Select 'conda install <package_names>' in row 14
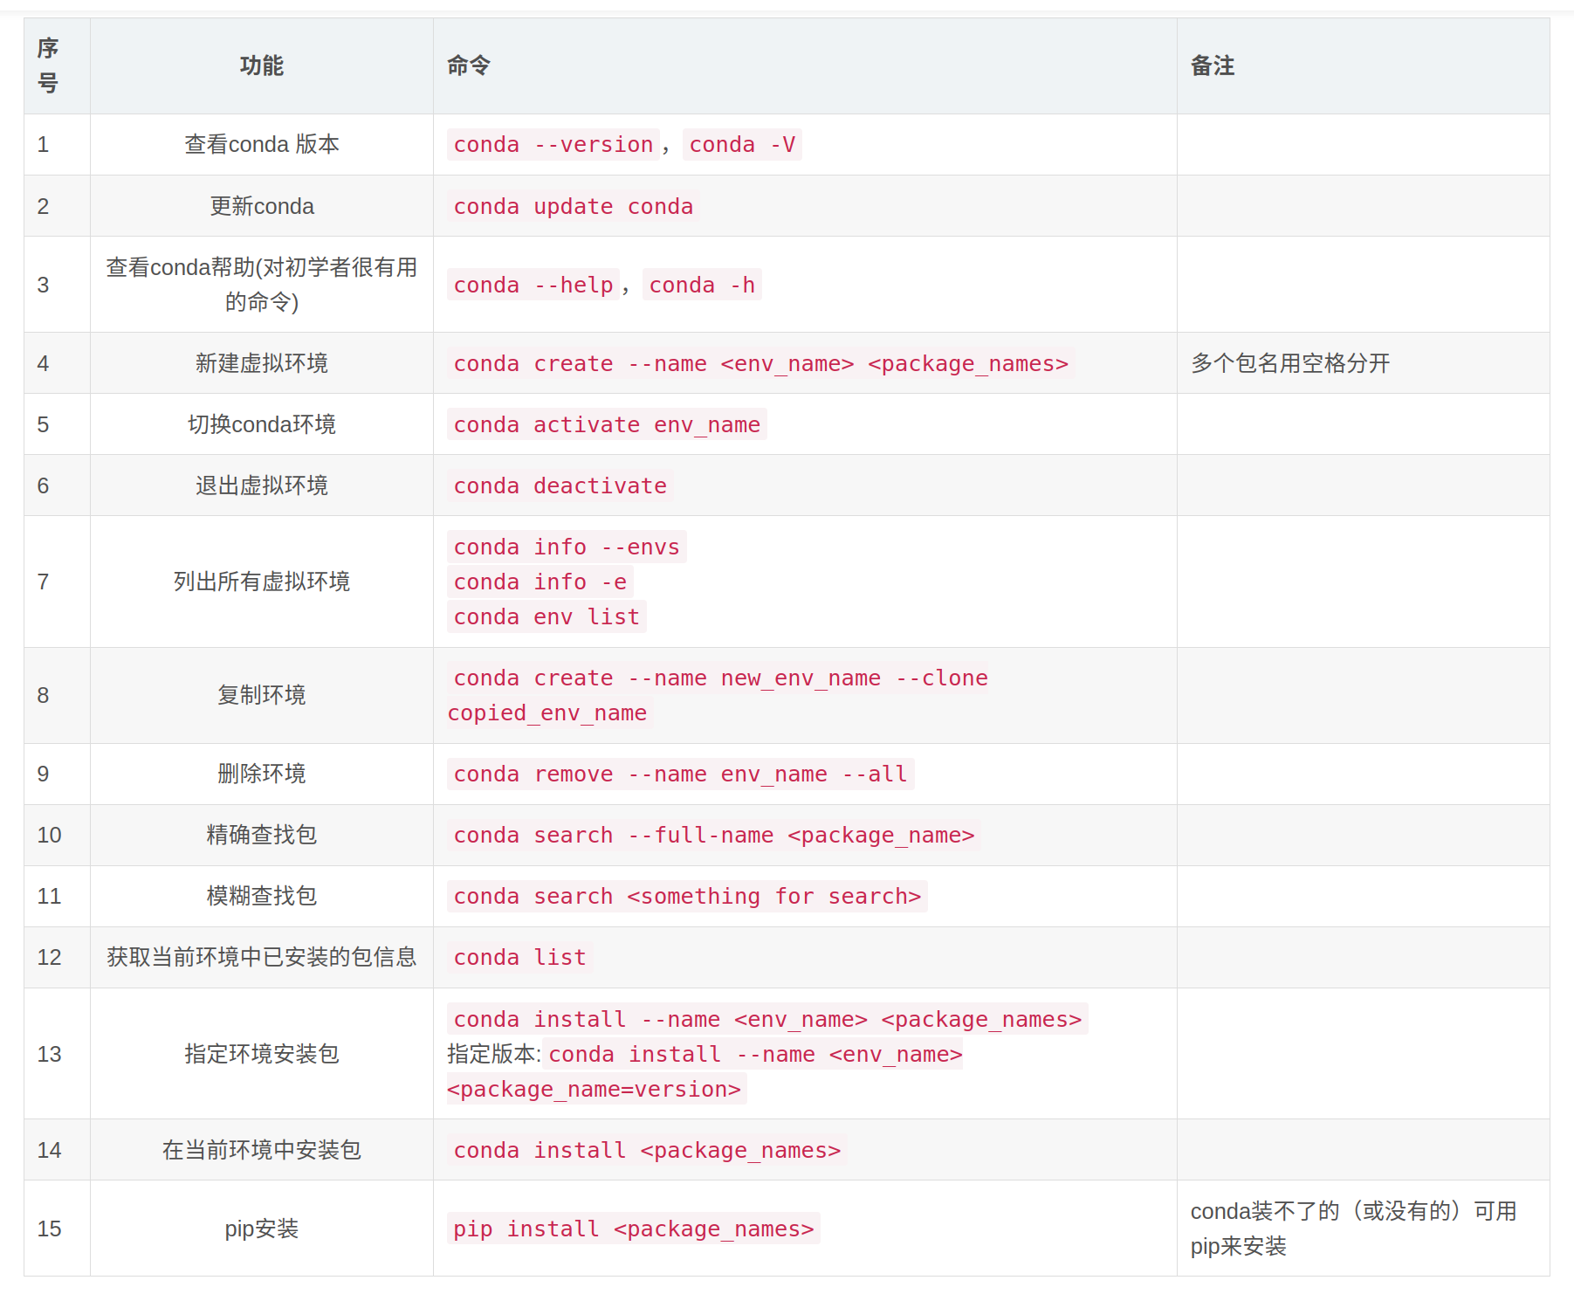The image size is (1574, 1294). 647,1151
